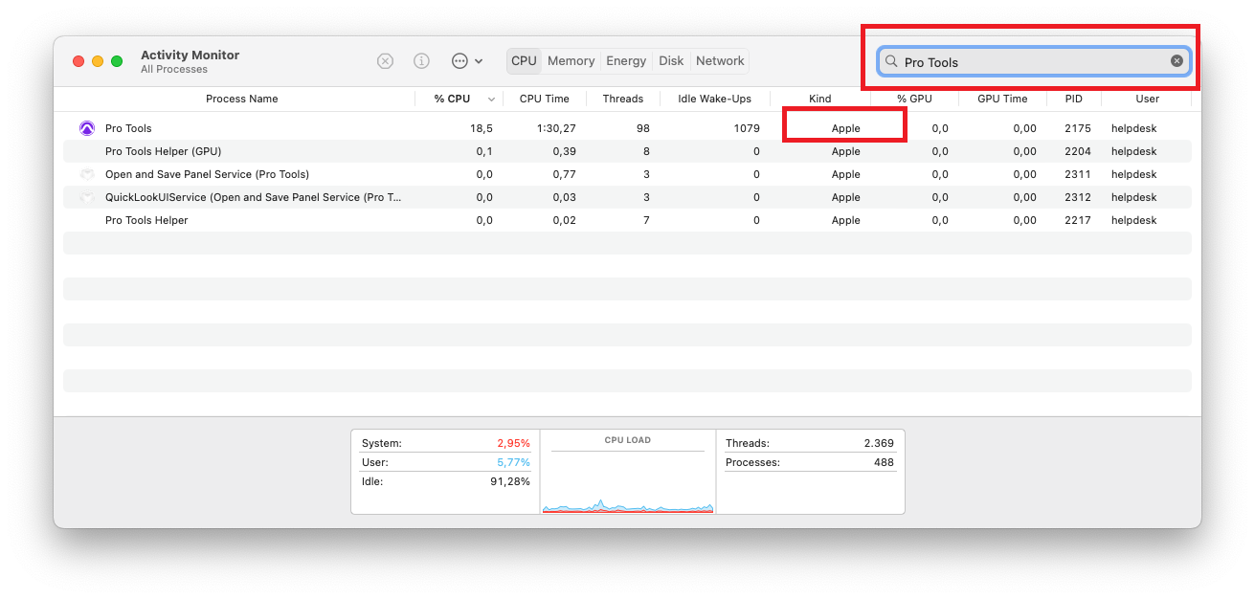The height and width of the screenshot is (599, 1255).
Task: Select the Pro Tools process row name
Action: click(128, 128)
